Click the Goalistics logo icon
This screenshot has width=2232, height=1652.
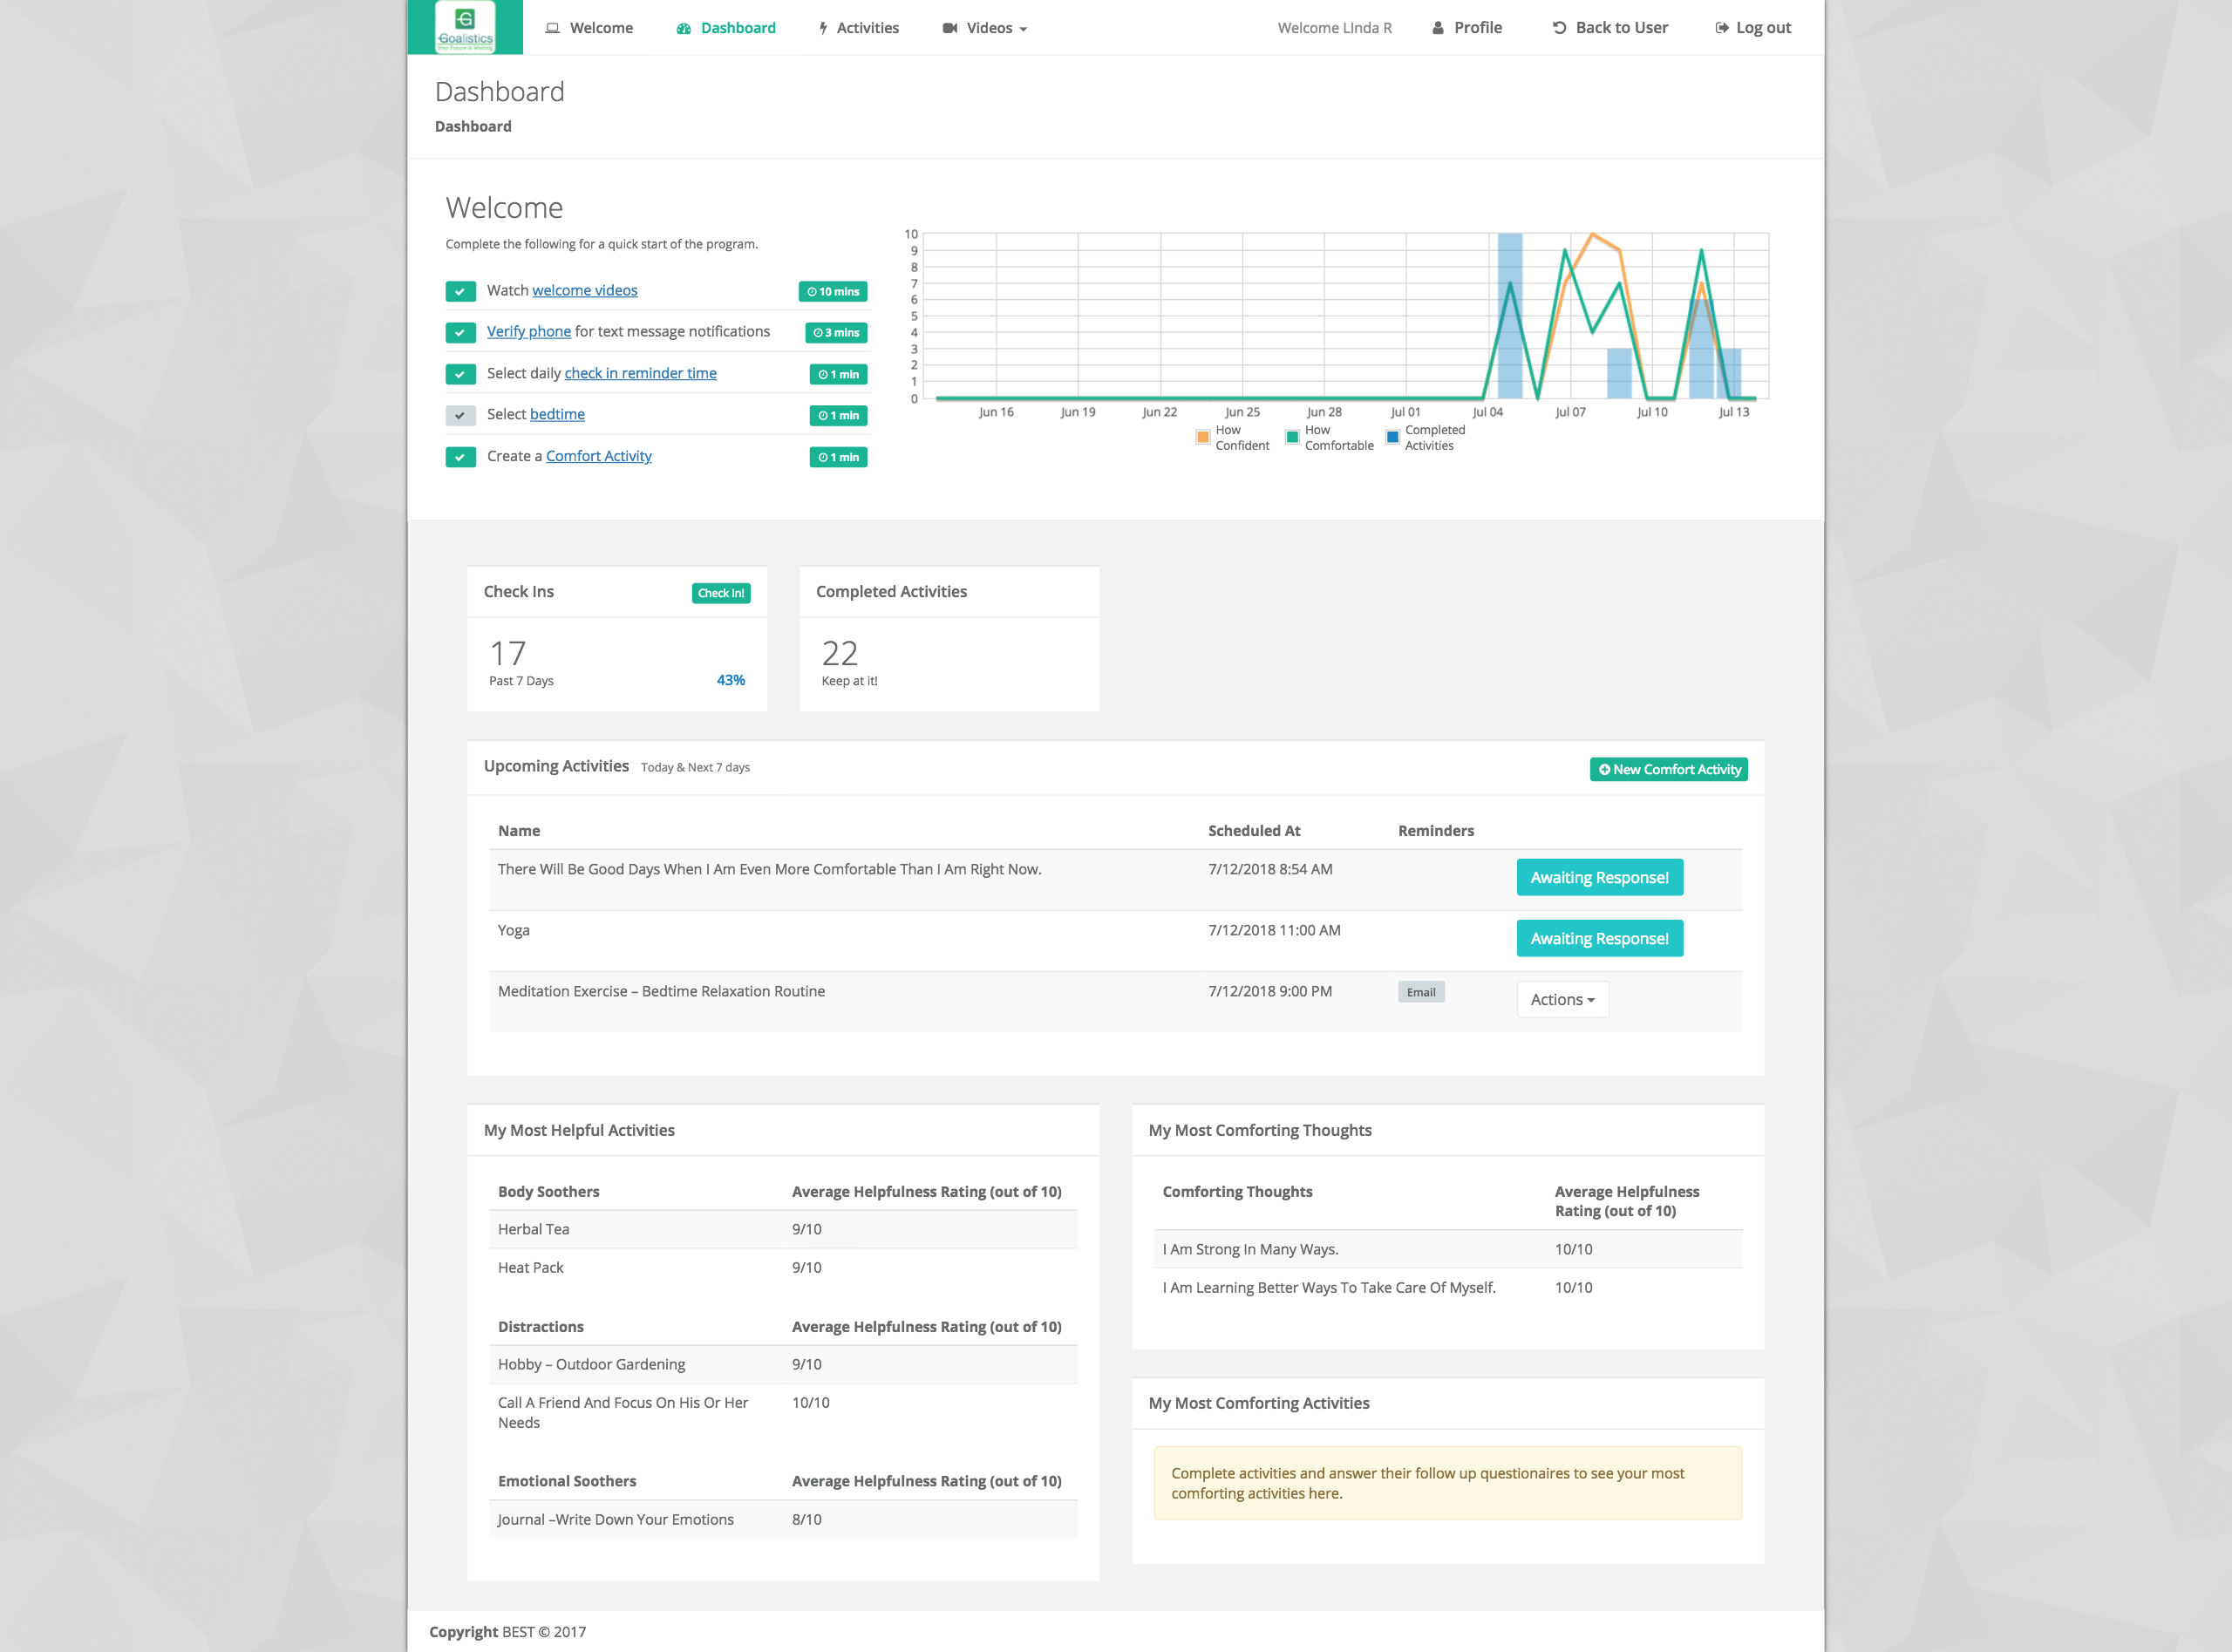click(x=465, y=27)
